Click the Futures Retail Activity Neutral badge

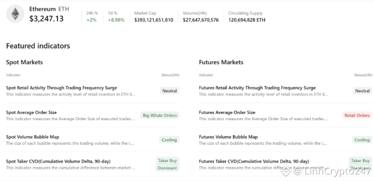point(362,91)
